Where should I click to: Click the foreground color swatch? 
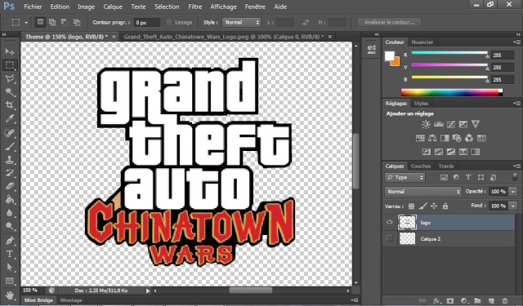click(389, 56)
